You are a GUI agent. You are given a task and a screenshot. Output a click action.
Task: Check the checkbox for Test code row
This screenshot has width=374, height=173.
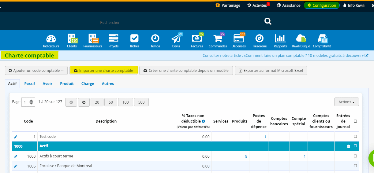(355, 137)
